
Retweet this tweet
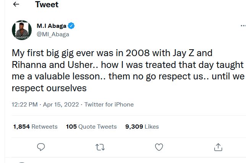click(x=100, y=147)
